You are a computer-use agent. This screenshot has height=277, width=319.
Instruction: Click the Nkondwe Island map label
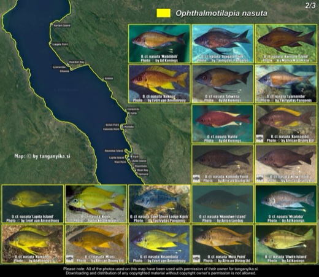coord(114,151)
